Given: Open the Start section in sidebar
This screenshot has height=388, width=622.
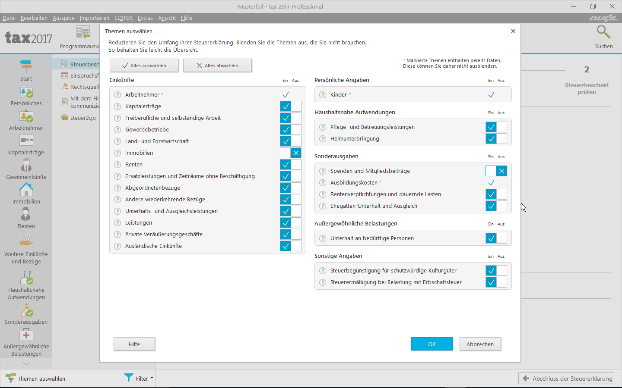Looking at the screenshot, I should [26, 67].
